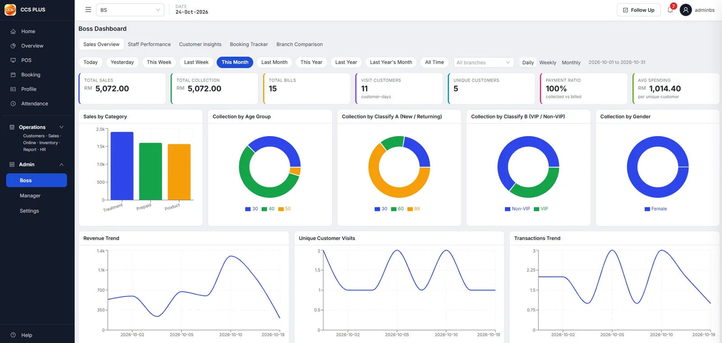
Task: Click the Admin section icon
Action: coord(12,165)
